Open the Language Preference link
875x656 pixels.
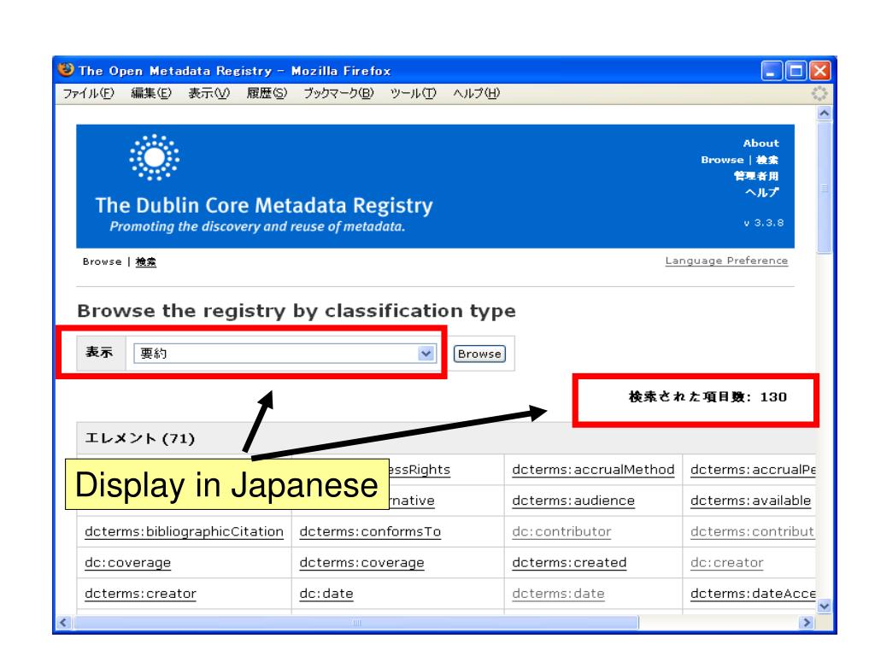pyautogui.click(x=726, y=261)
